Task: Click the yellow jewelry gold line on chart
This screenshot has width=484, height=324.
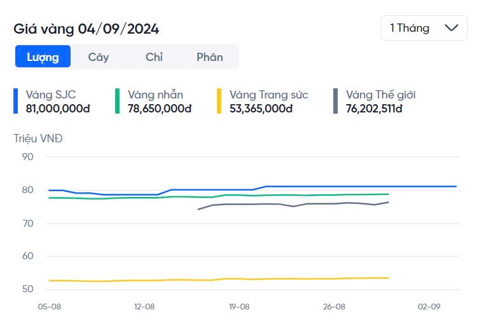Action: (191, 280)
